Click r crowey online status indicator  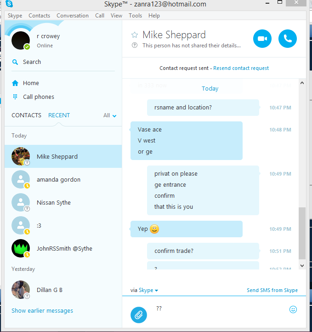click(27, 47)
